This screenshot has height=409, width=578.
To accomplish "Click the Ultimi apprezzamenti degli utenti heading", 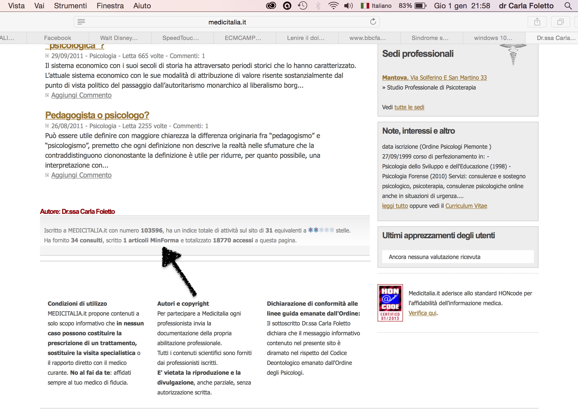I will click(439, 235).
